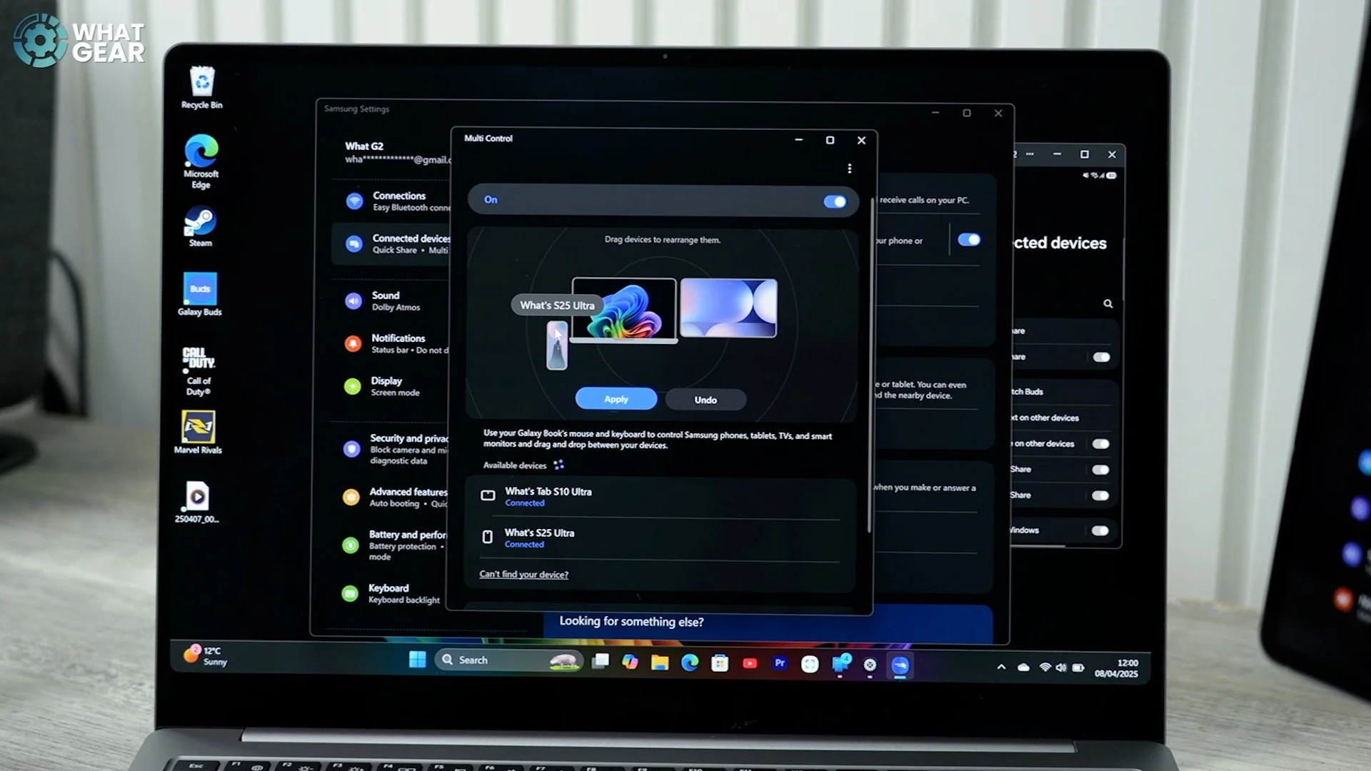Click the Apply button

616,399
